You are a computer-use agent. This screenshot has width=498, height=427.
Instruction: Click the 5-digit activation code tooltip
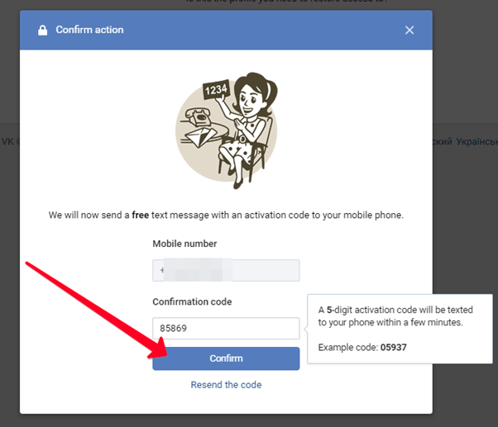pyautogui.click(x=400, y=329)
